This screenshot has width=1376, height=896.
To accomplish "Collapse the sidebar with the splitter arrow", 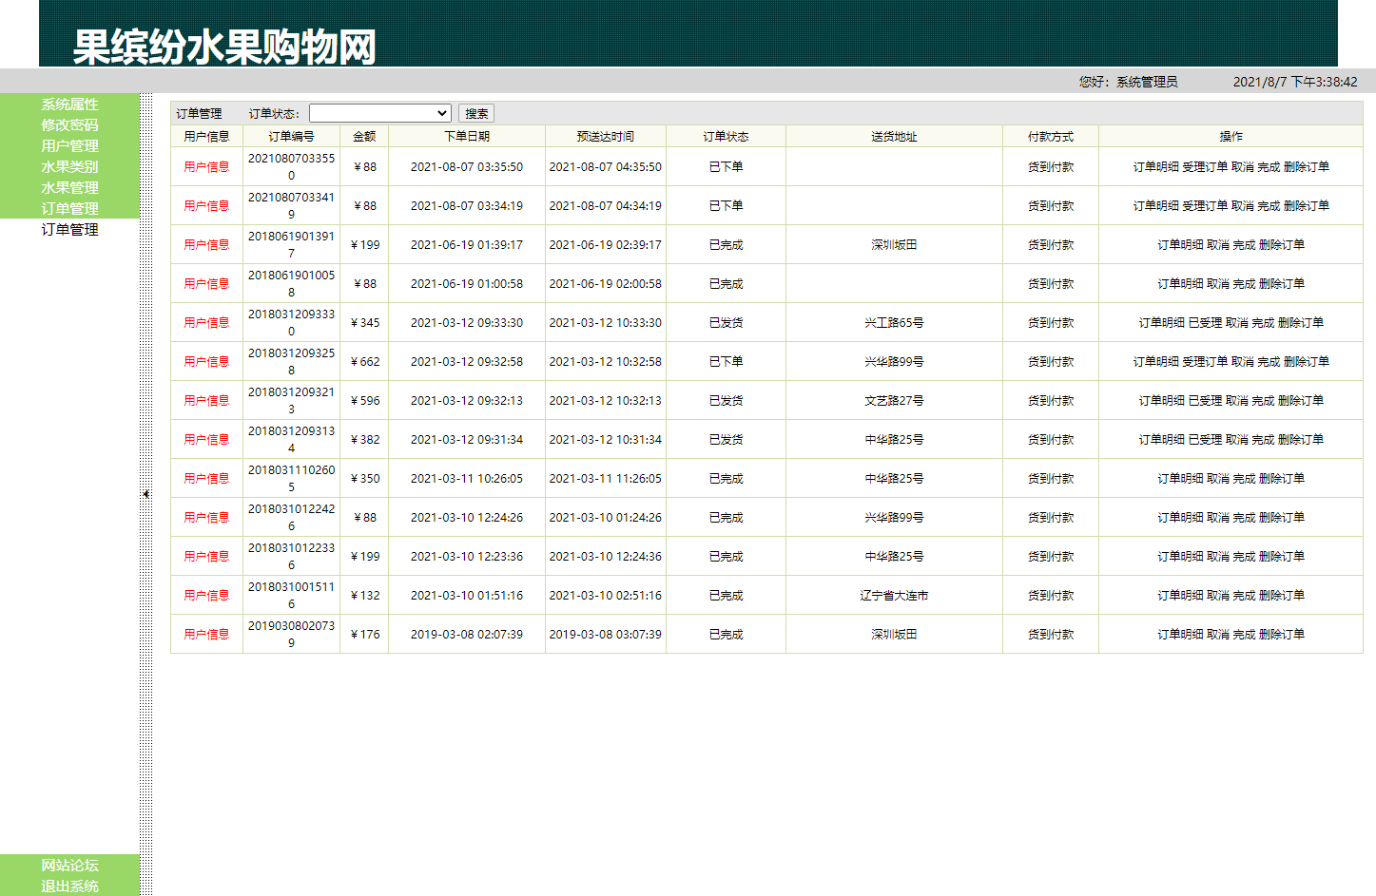I will point(145,494).
